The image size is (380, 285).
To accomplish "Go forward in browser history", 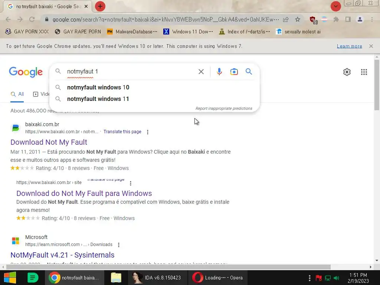I will [20, 19].
